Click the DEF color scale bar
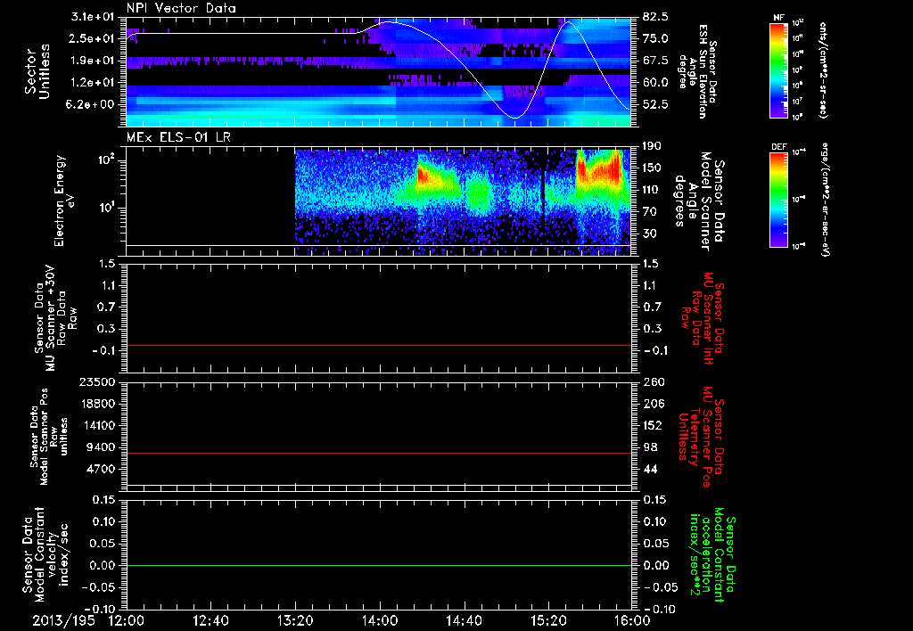 click(x=779, y=200)
